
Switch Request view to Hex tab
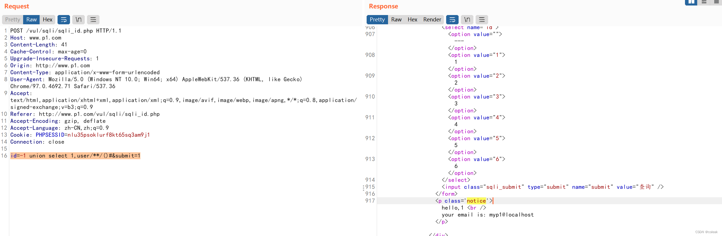(47, 19)
